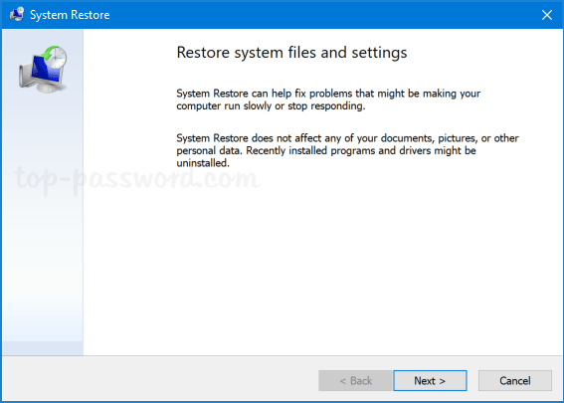Click the word "uninstalled." in the description
Viewport: 564px width, 403px height.
click(x=203, y=163)
